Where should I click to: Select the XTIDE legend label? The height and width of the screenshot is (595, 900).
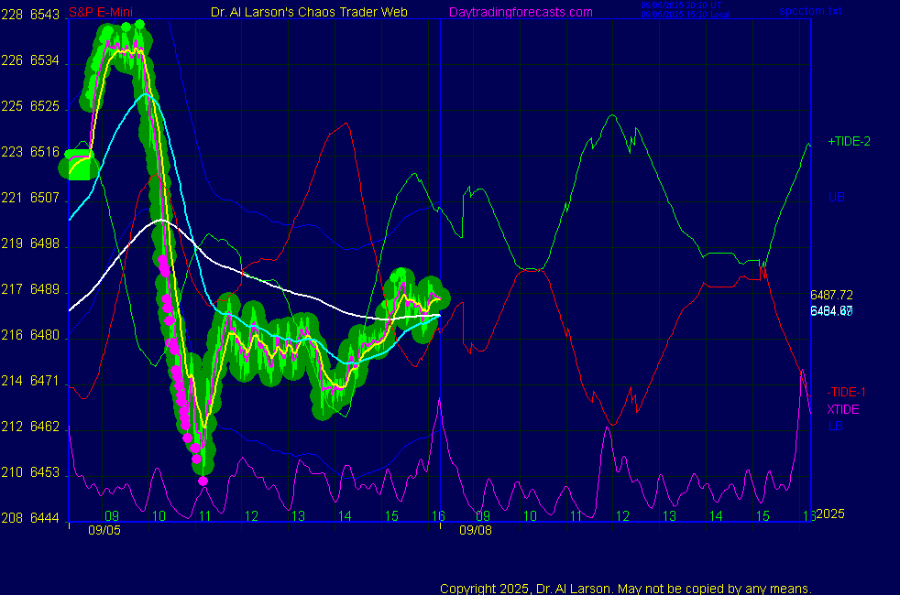843,409
